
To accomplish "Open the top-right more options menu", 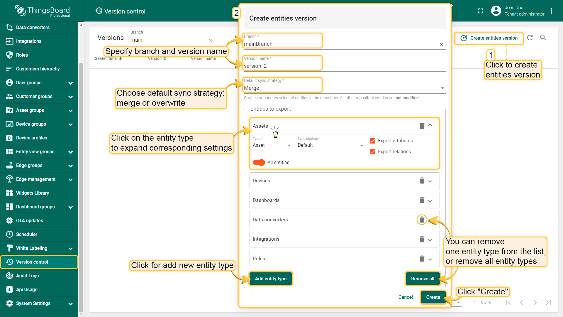I will (551, 11).
